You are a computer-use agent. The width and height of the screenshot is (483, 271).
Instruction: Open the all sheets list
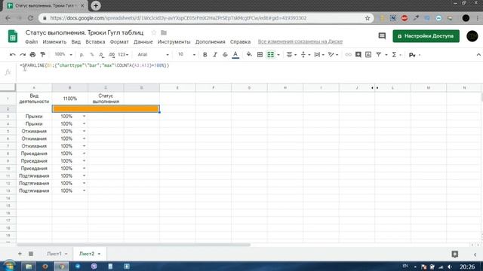pyautogui.click(x=31, y=254)
